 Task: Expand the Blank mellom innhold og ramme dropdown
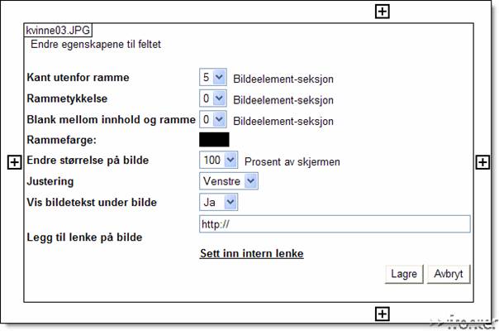[213, 119]
